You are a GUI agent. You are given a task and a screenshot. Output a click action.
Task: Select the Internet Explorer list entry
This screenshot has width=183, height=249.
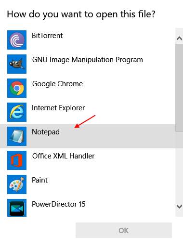(58, 108)
